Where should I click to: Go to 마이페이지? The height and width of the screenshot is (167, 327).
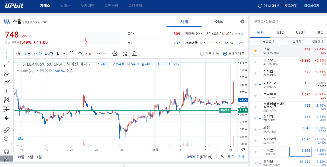click(x=312, y=6)
